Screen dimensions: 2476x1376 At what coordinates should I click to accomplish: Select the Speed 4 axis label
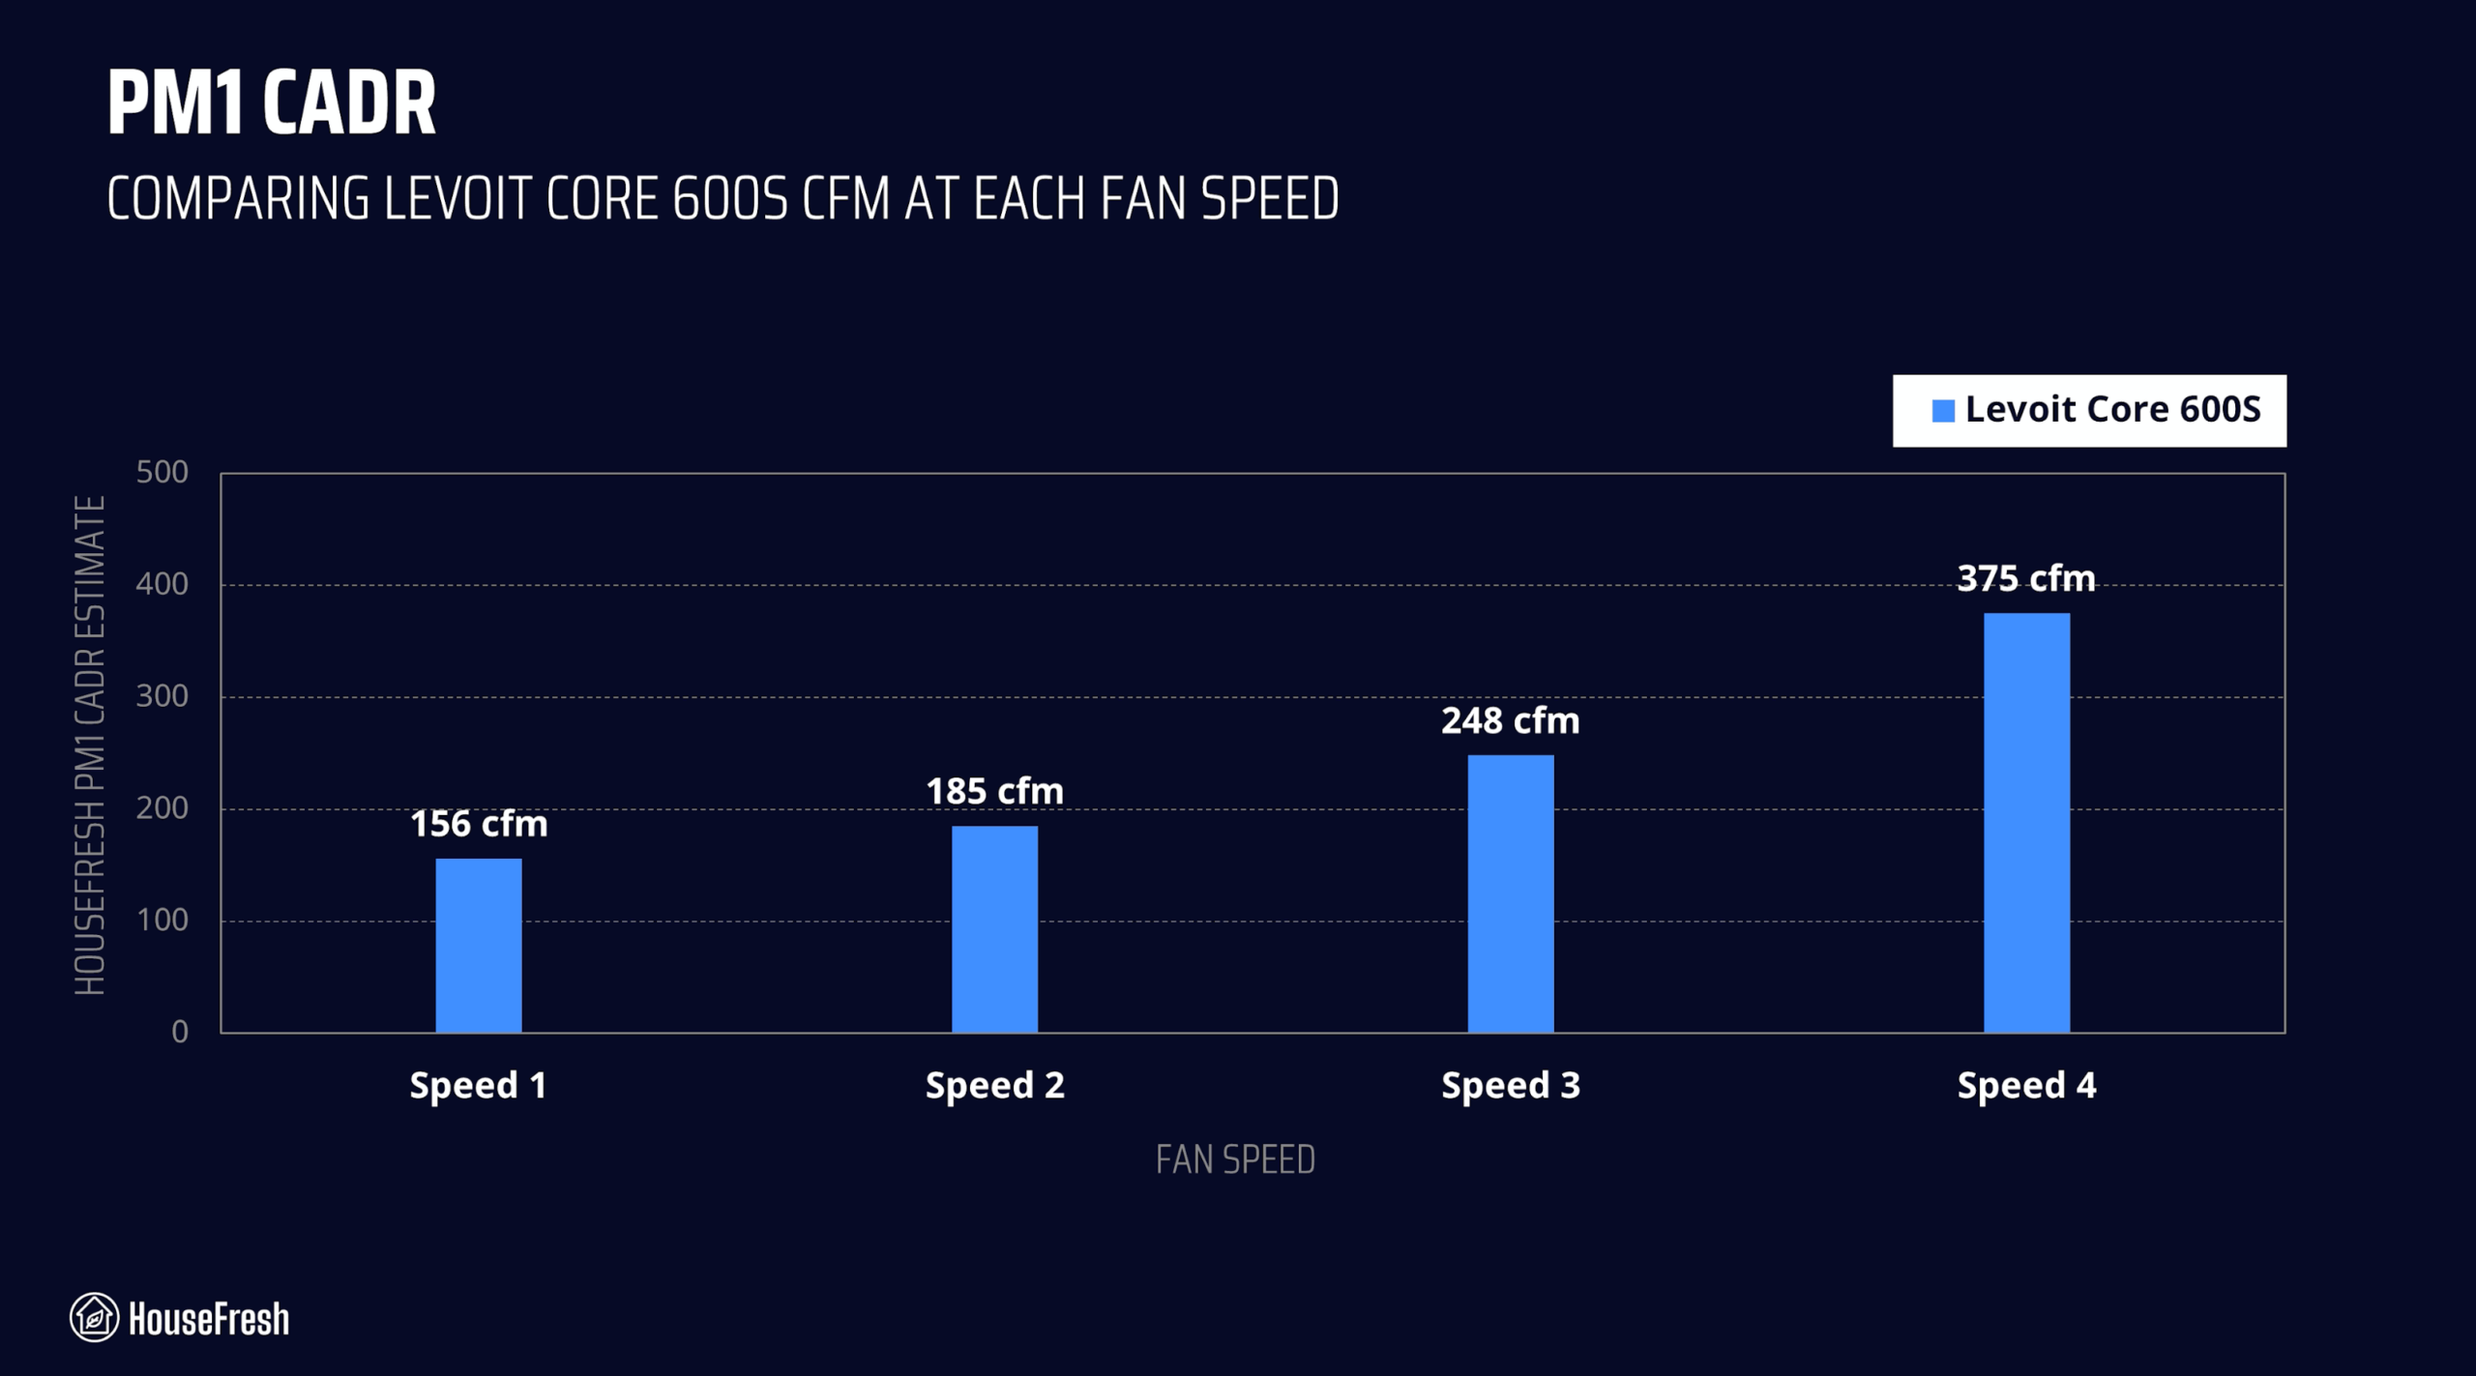[2026, 1085]
